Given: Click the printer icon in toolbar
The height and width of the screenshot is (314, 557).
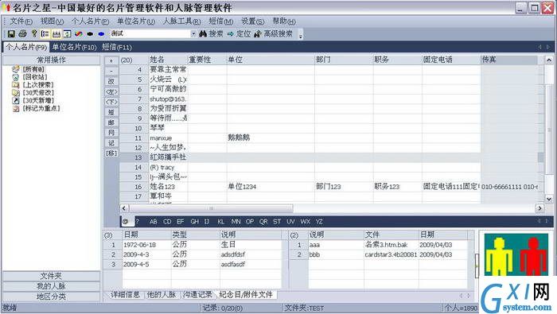Looking at the screenshot, I should pyautogui.click(x=22, y=33).
